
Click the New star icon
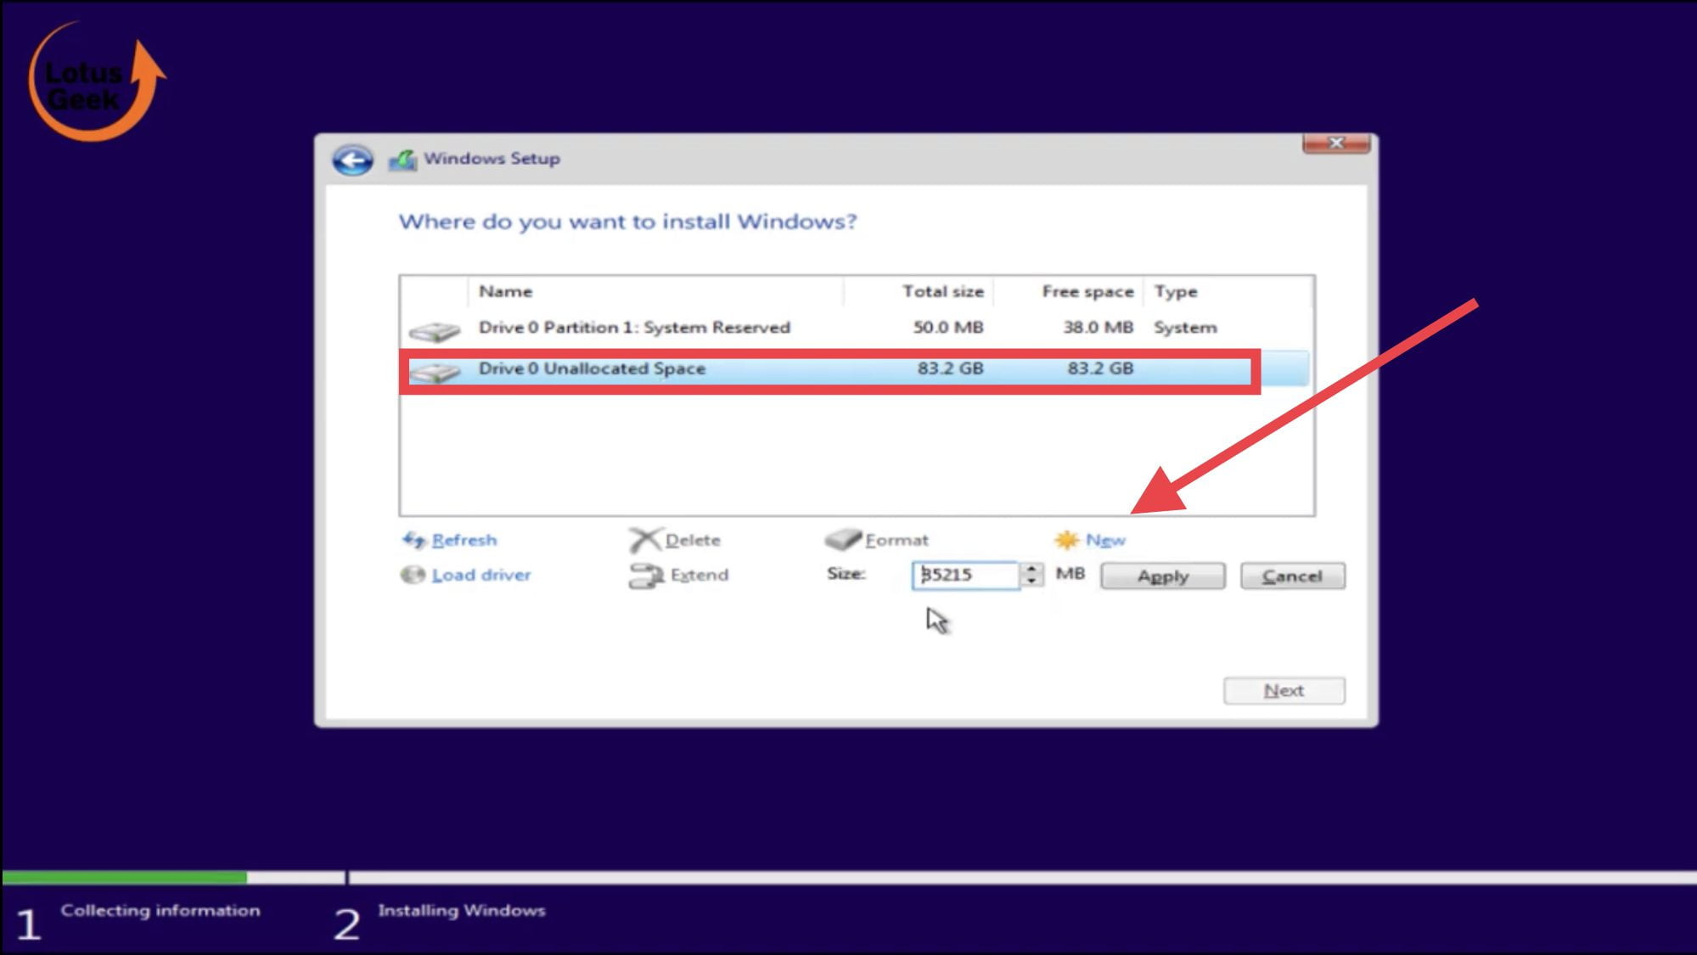click(x=1066, y=540)
